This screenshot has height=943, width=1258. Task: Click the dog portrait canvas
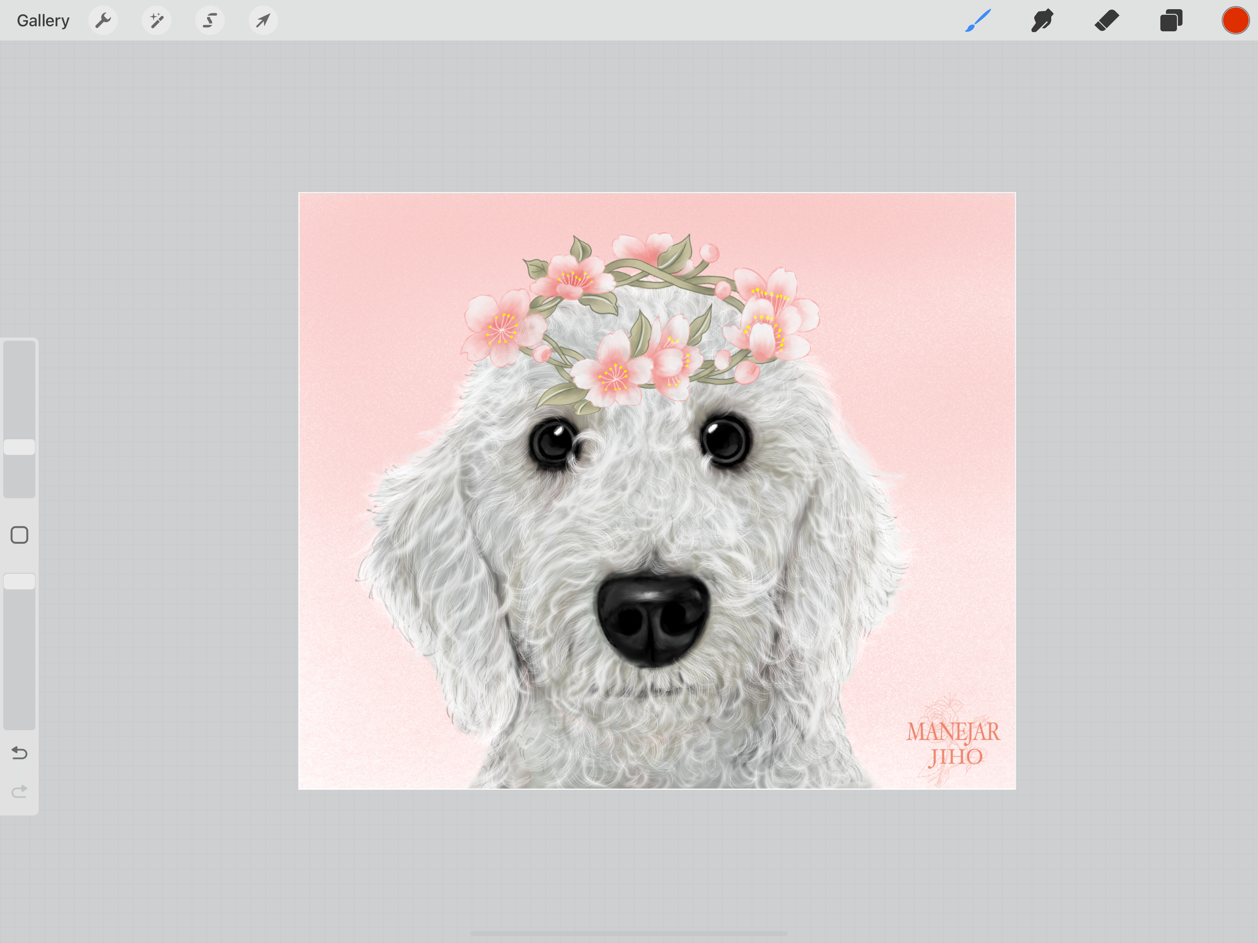657,491
